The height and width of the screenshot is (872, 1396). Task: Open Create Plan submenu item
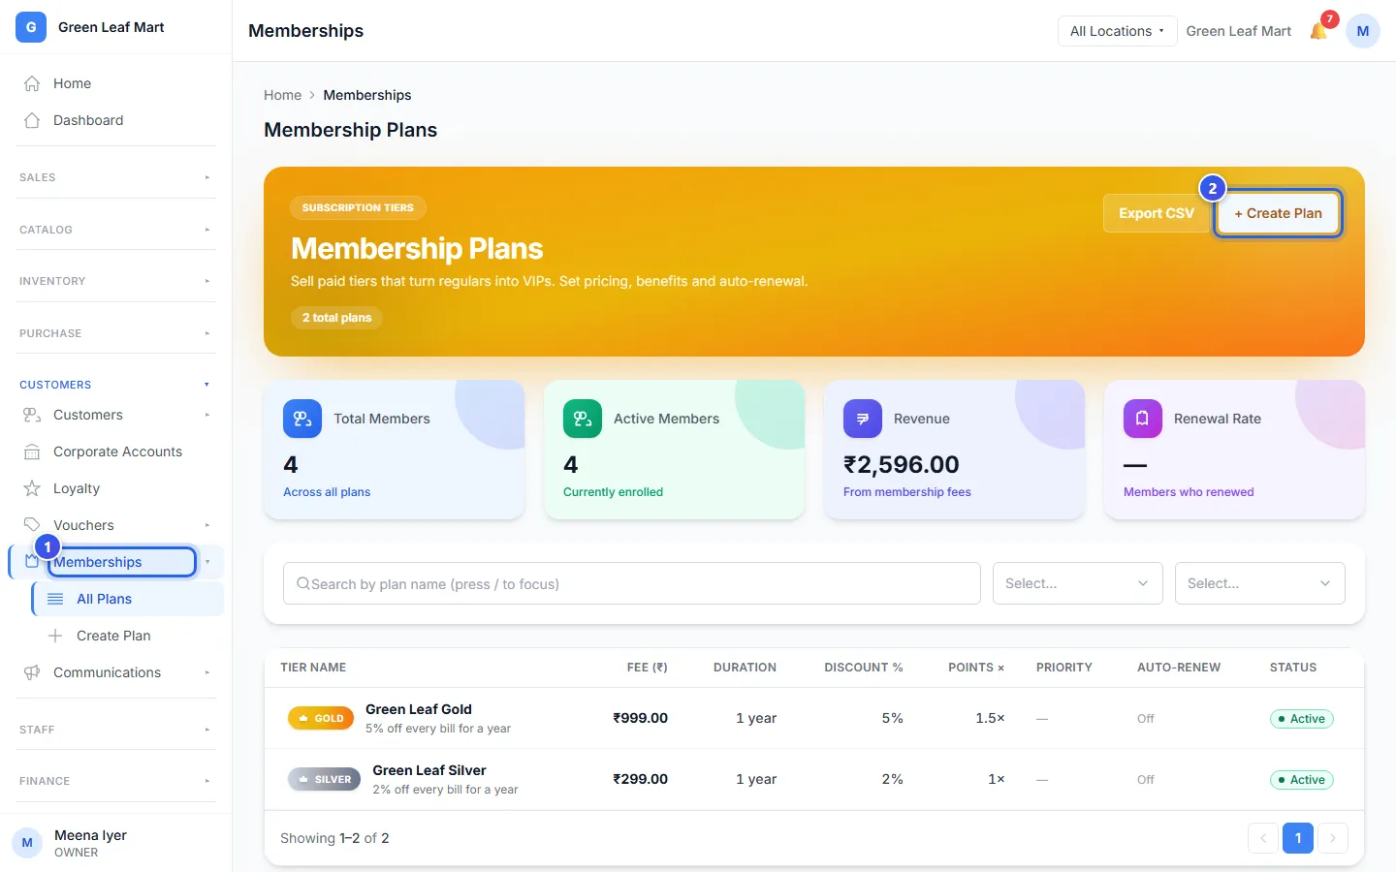click(128, 636)
